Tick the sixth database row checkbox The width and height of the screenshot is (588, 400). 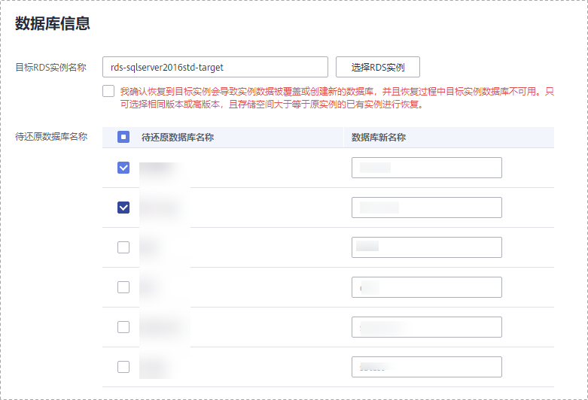coord(123,367)
